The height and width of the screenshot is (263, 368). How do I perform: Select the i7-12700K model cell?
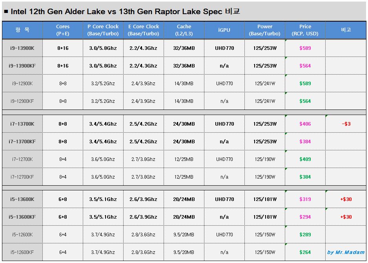coord(22,159)
